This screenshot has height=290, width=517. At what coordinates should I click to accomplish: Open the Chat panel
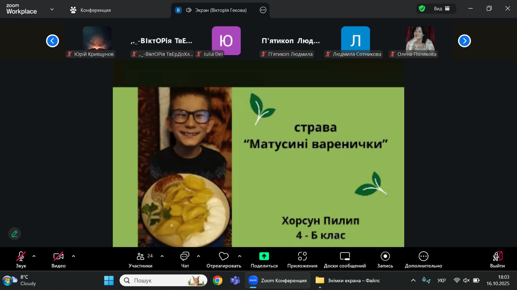(x=185, y=256)
